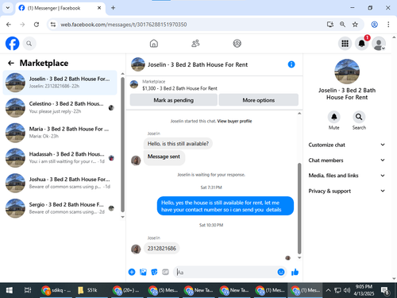Open View buyer profile link

(234, 121)
